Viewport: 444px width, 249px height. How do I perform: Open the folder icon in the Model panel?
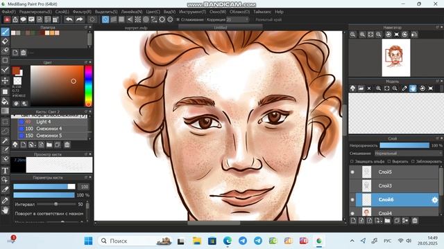coord(361,89)
